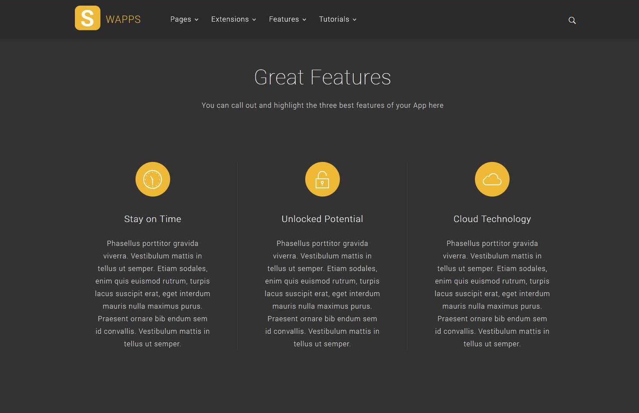Click the unlocked padlock icon
Image resolution: width=639 pixels, height=413 pixels.
click(323, 179)
